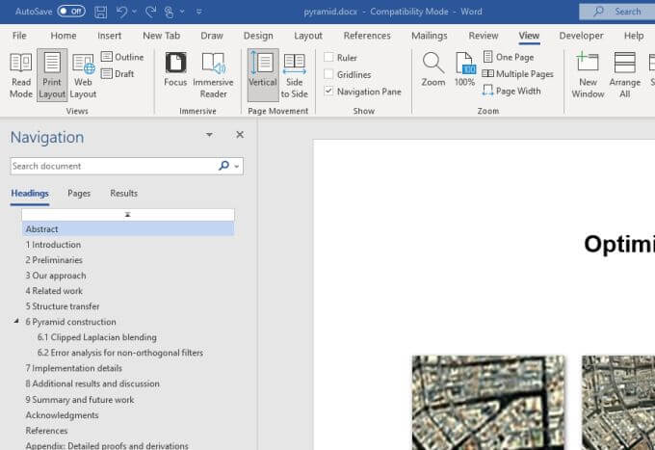Enable the Gridlines checkbox
The width and height of the screenshot is (655, 450).
point(329,74)
